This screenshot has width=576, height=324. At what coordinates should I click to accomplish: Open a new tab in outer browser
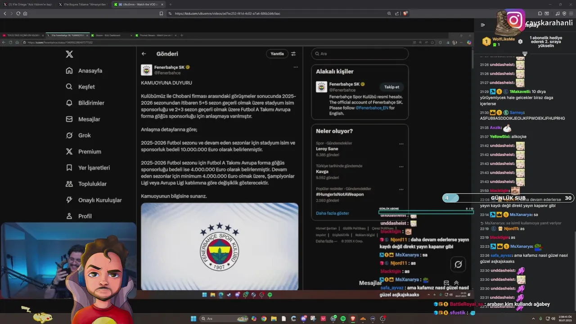171,4
